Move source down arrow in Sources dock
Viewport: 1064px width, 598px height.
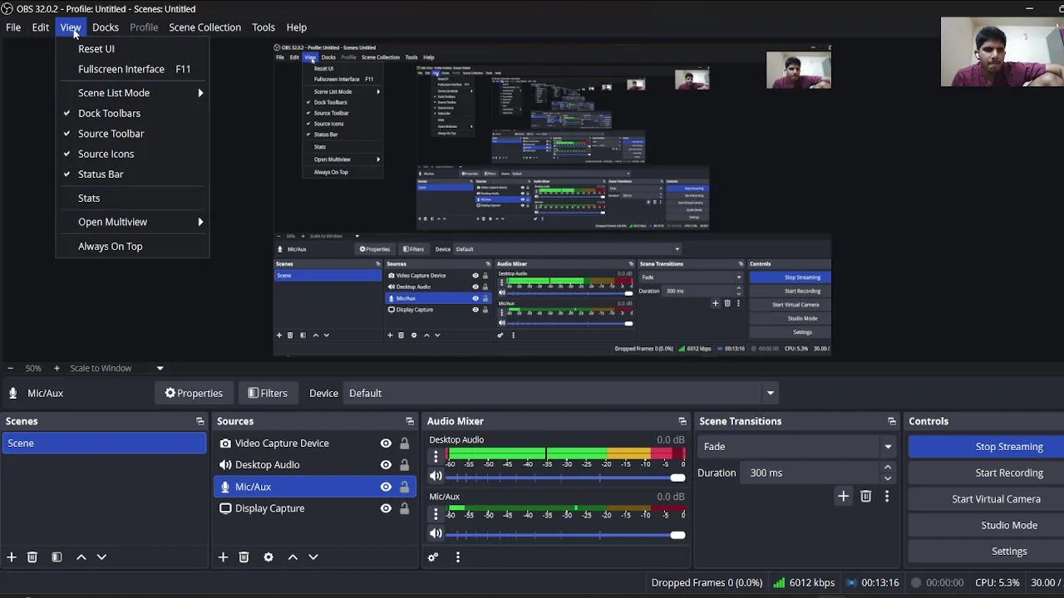click(x=313, y=557)
